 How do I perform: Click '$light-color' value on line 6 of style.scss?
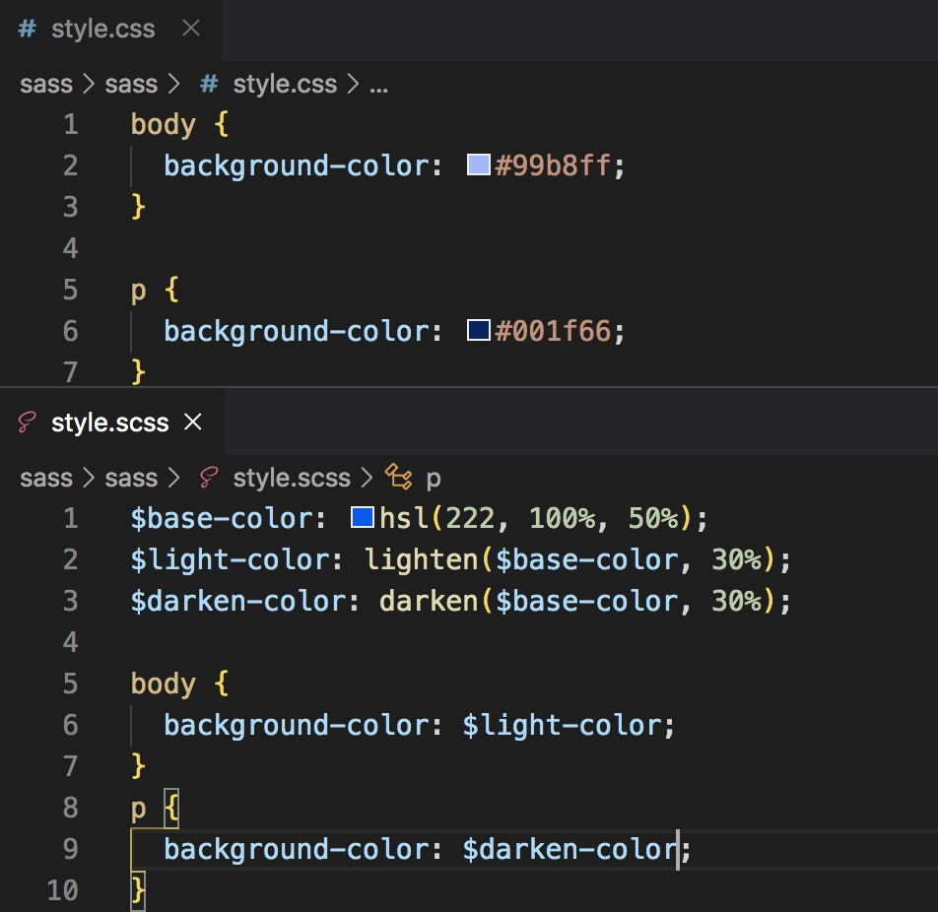pyautogui.click(x=562, y=726)
